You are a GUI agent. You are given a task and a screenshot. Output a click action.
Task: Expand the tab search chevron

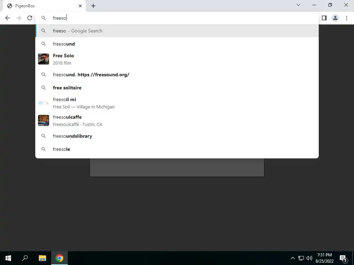pyautogui.click(x=298, y=5)
